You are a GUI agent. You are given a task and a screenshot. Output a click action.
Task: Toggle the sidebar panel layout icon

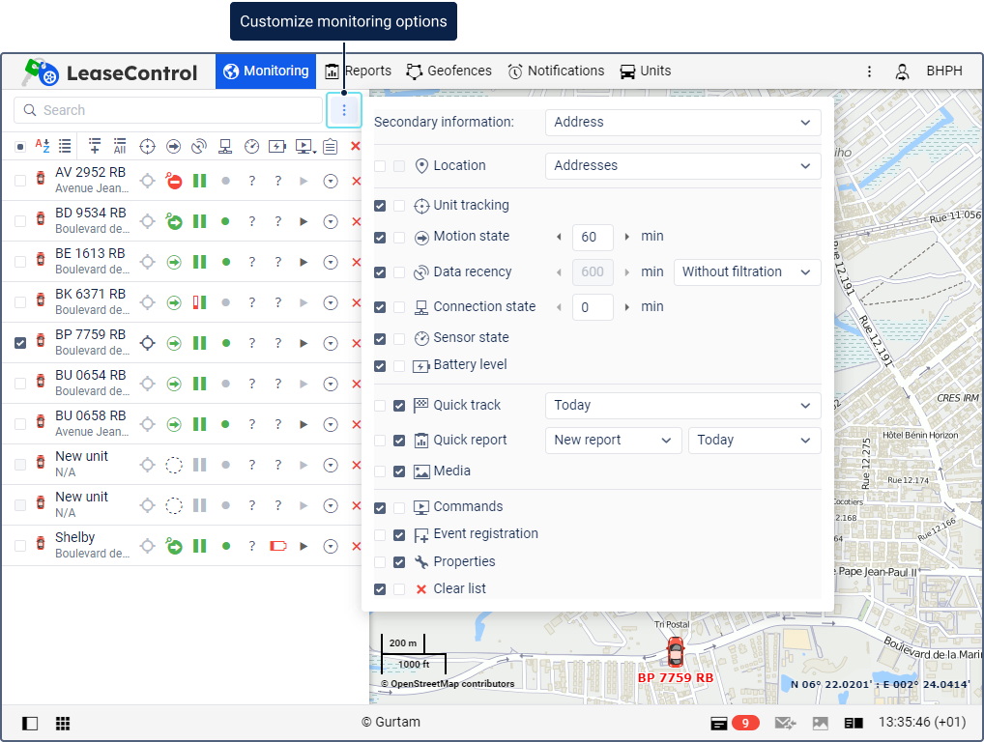click(30, 723)
